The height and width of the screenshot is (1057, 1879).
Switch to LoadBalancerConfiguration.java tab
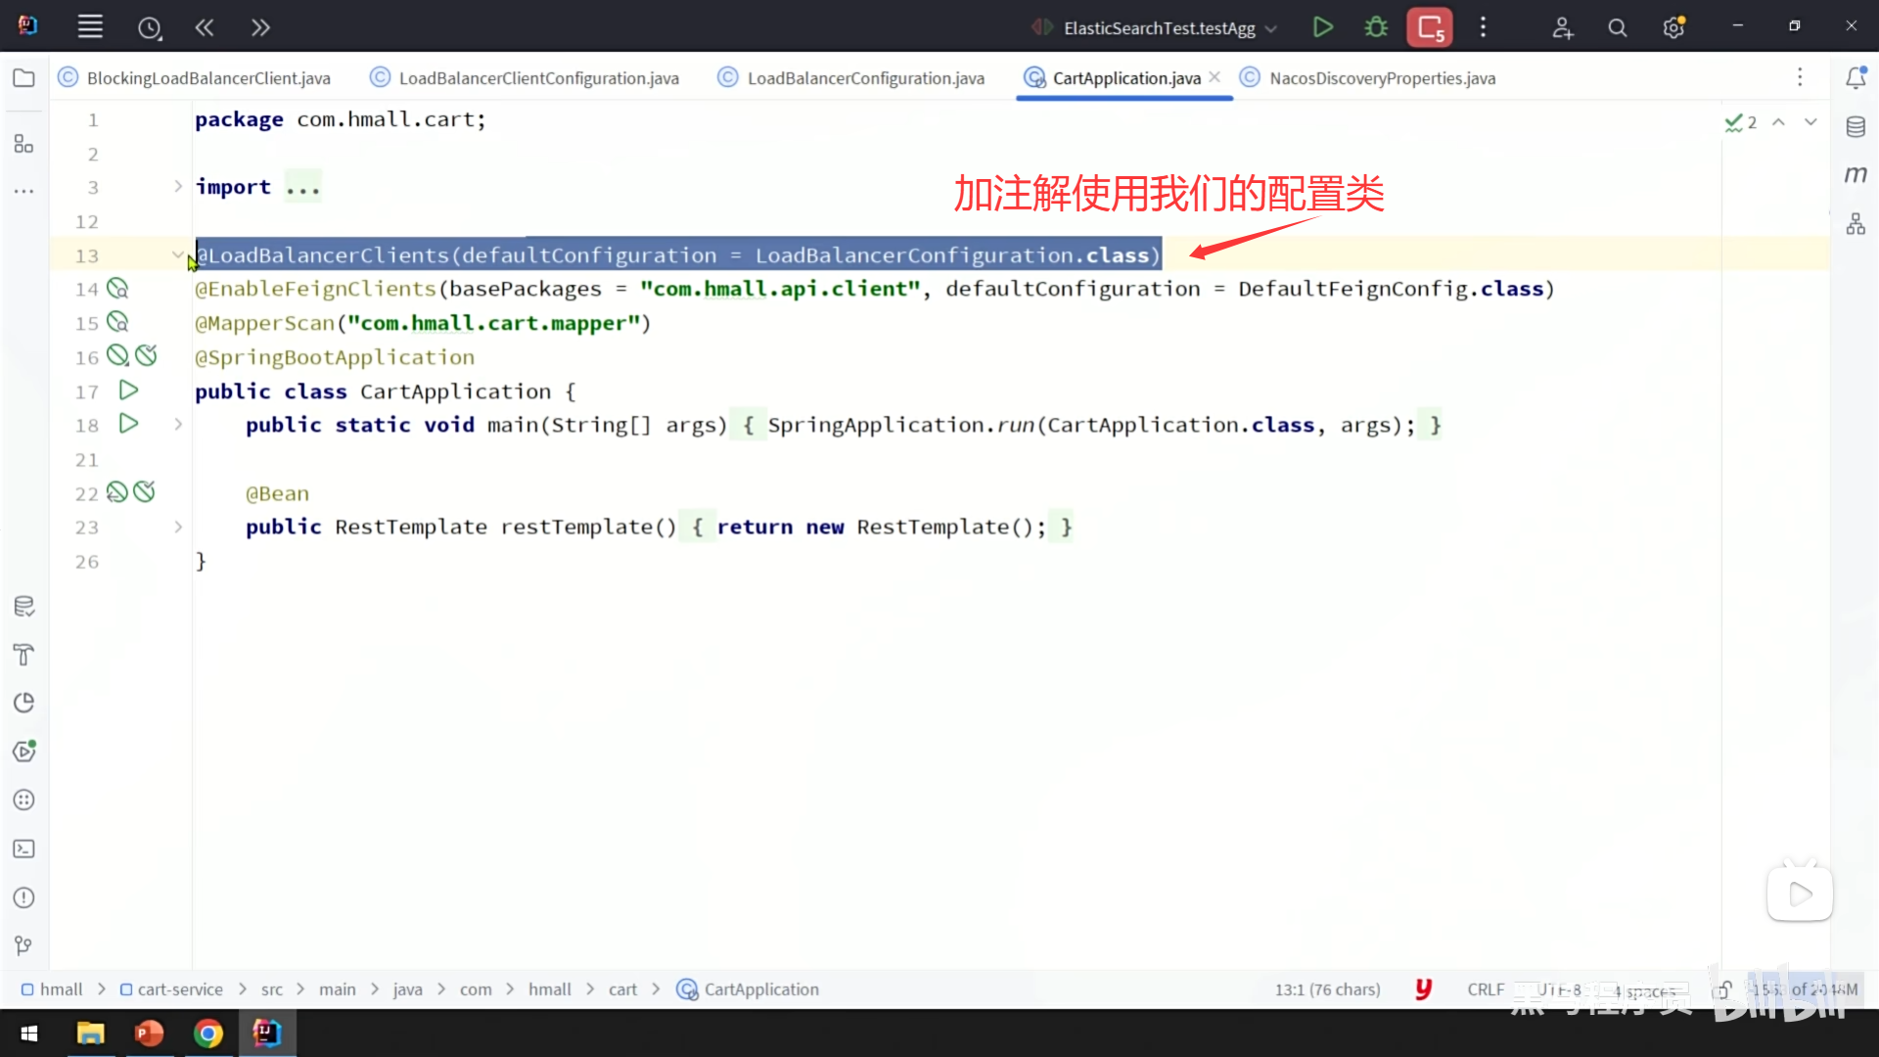point(865,78)
